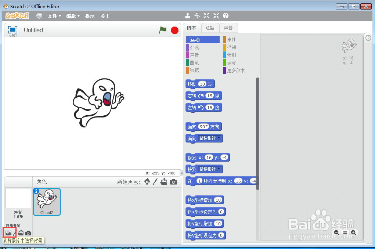Click value in 将y坐标设定为 0 block
Screen dimensions: 375x249
pyautogui.click(x=221, y=235)
